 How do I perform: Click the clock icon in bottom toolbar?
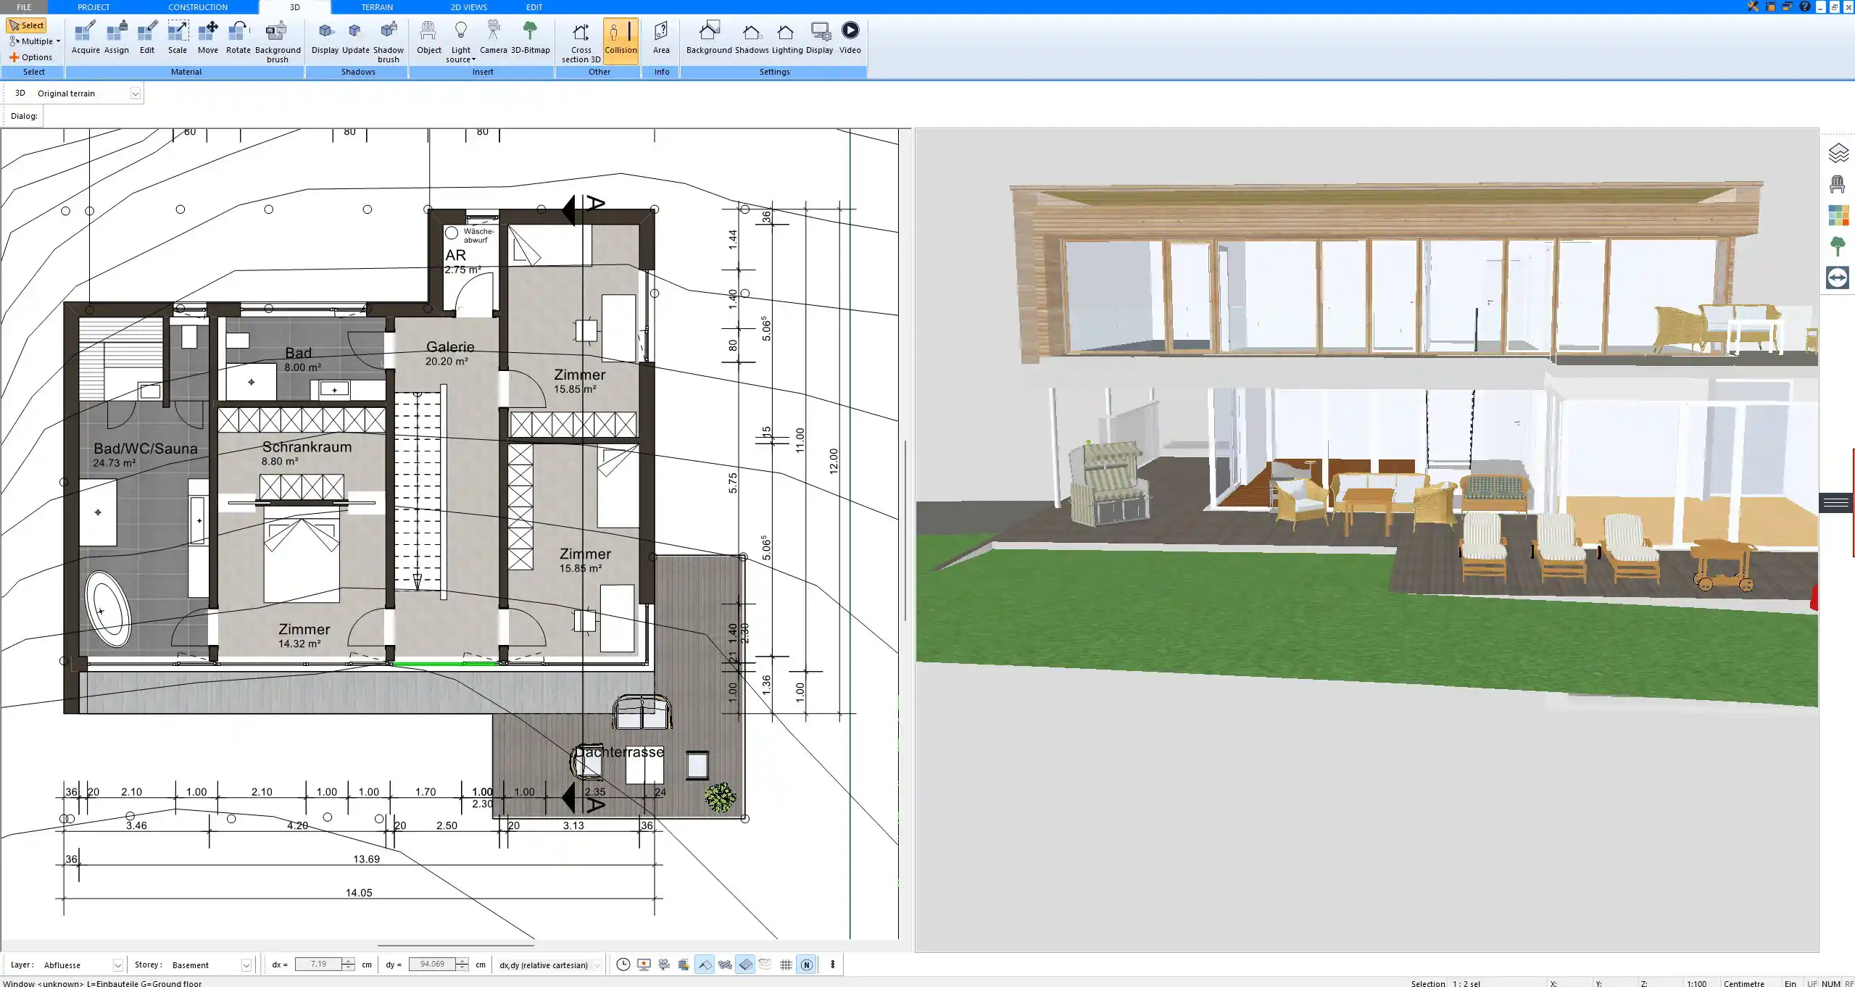[623, 965]
